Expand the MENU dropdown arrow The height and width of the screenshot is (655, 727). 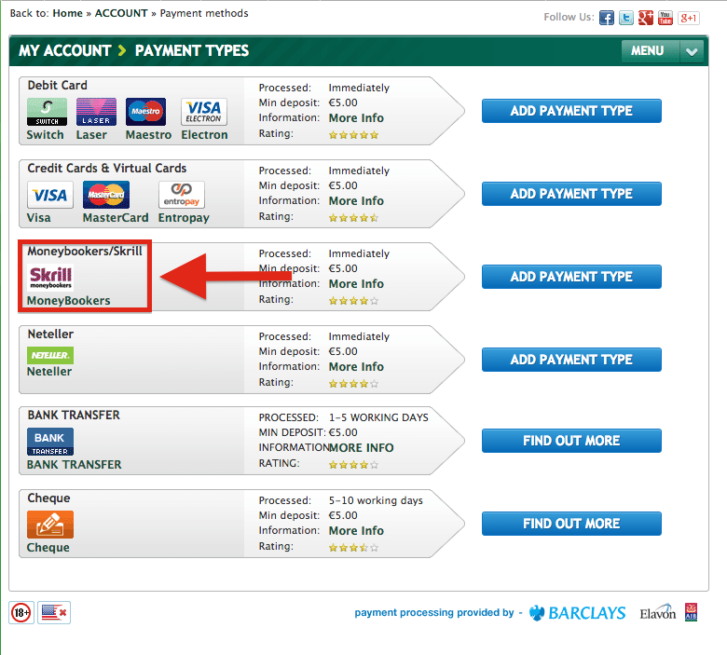coord(692,51)
